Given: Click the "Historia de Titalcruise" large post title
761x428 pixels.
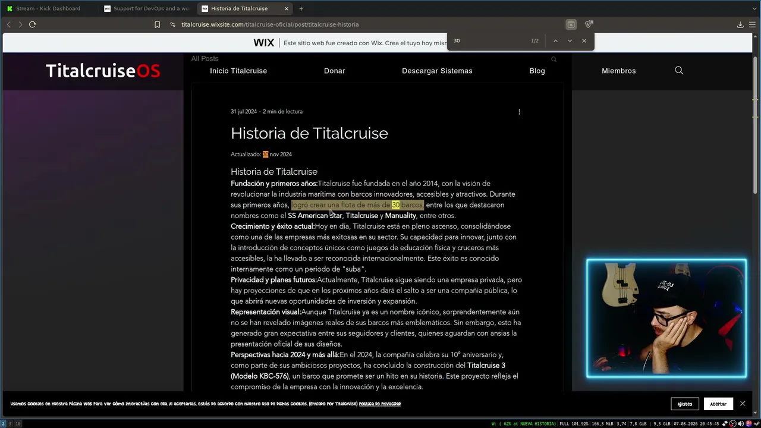Looking at the screenshot, I should pyautogui.click(x=309, y=133).
